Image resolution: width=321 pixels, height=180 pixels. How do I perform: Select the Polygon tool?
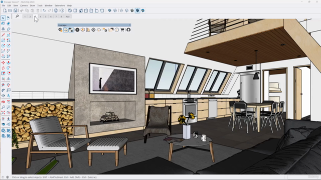(9, 45)
